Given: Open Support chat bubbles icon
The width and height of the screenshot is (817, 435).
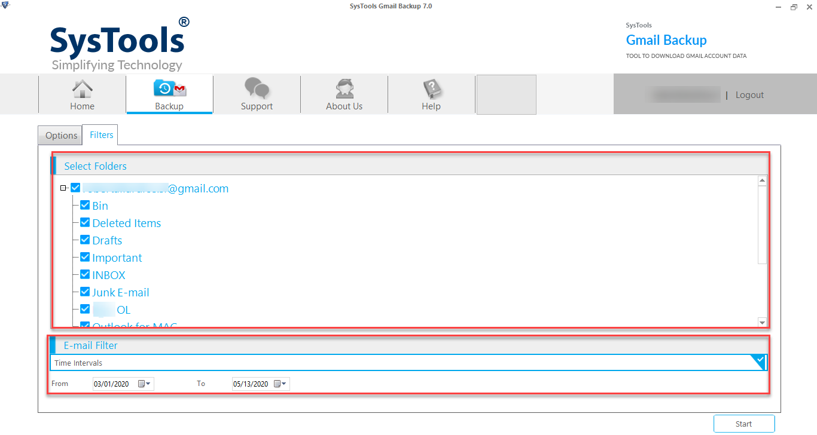Looking at the screenshot, I should pos(257,88).
